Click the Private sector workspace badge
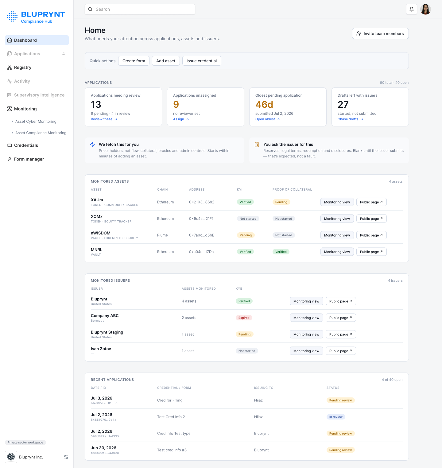The image size is (442, 468). pos(25,442)
